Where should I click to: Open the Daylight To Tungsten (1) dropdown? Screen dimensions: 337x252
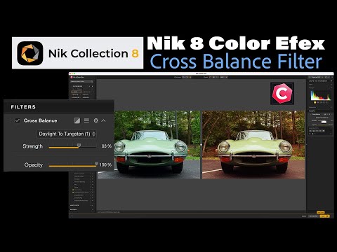pyautogui.click(x=67, y=134)
